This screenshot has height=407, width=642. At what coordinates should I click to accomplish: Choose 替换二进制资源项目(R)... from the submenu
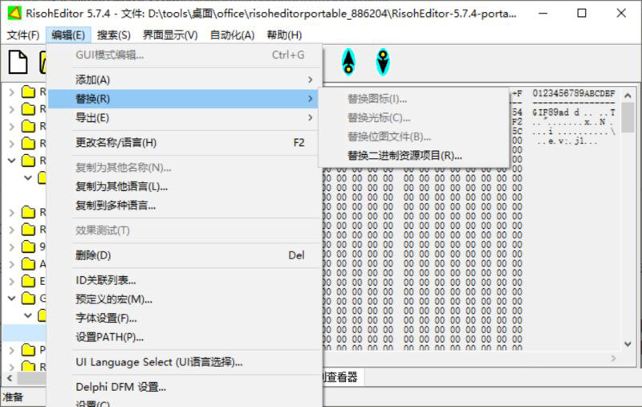point(413,156)
